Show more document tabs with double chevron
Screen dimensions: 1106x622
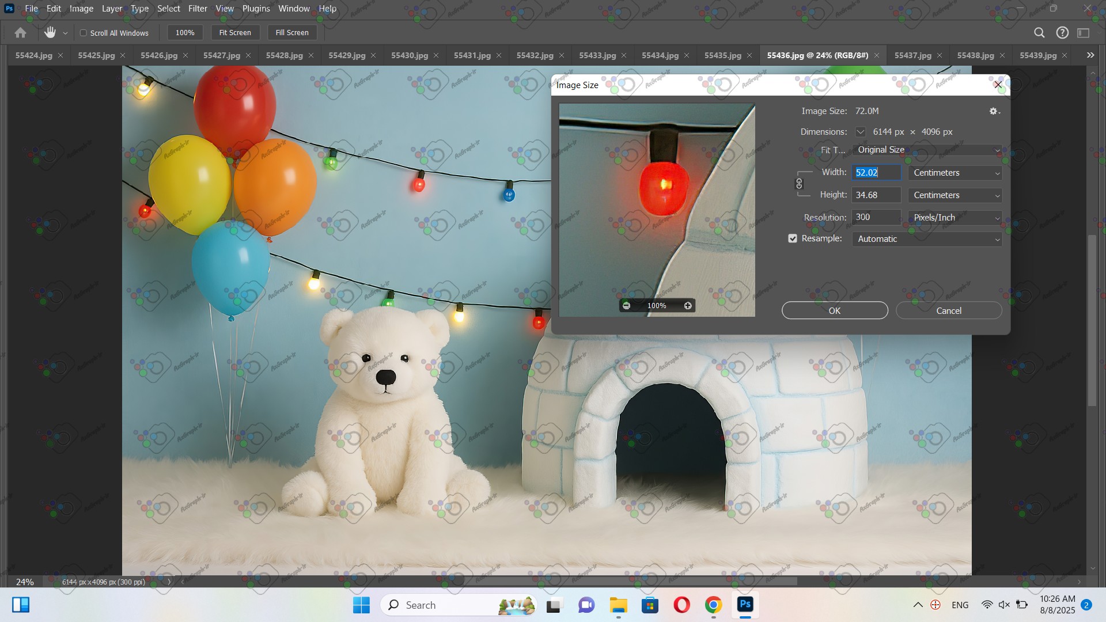pos(1090,55)
